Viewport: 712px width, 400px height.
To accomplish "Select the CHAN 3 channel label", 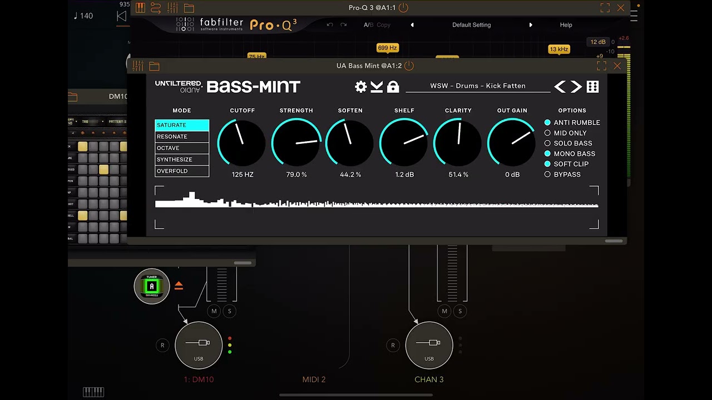I will click(x=429, y=379).
